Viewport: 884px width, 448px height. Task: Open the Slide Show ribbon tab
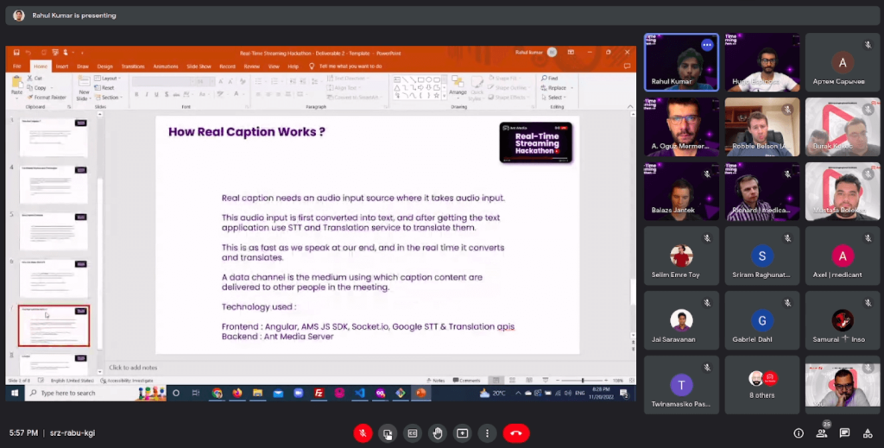click(199, 66)
